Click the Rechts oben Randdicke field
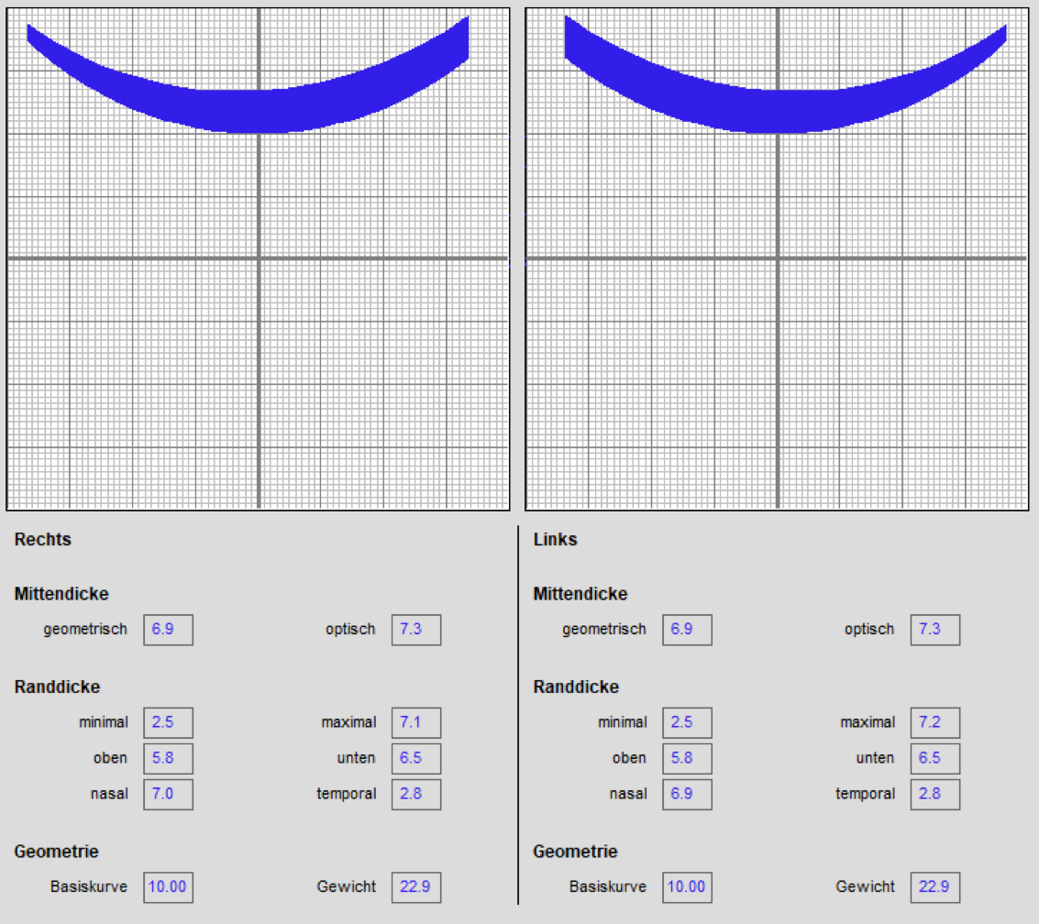Viewport: 1039px width, 924px height. click(x=168, y=759)
